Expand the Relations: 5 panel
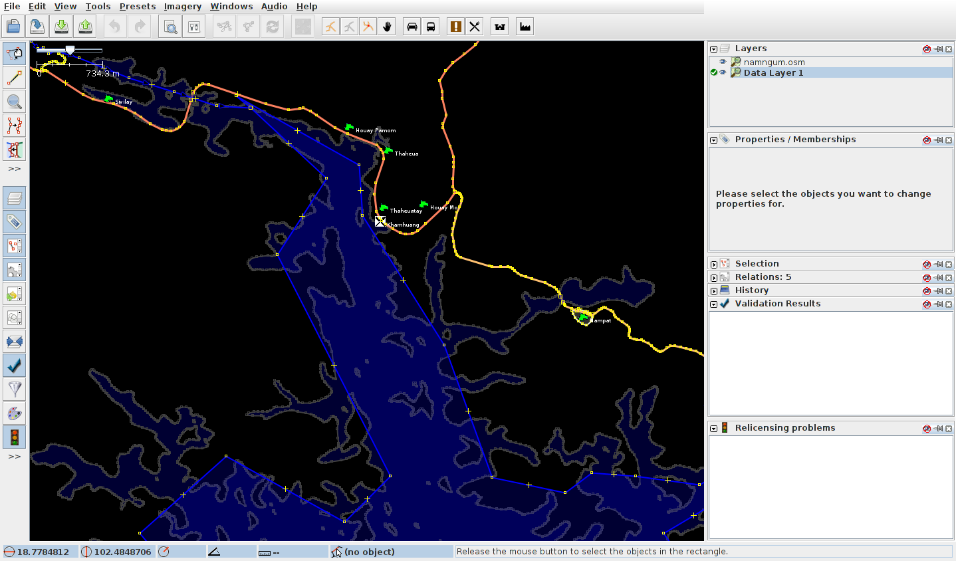 (x=713, y=277)
